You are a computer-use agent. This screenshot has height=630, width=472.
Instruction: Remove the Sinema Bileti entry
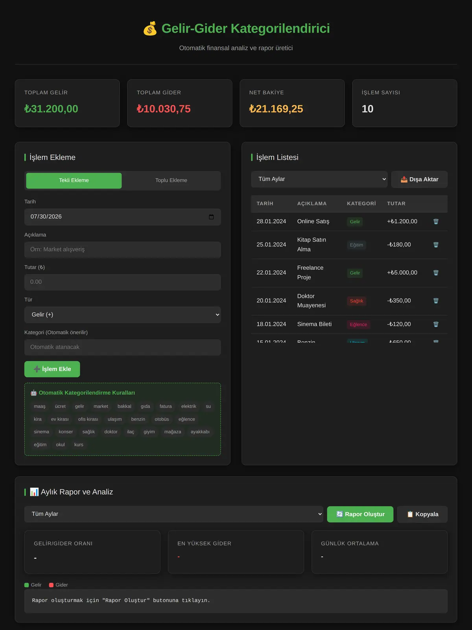pyautogui.click(x=436, y=324)
